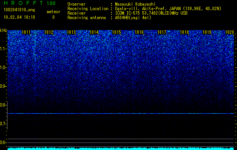Click the gray vertical range bar by 0.8

7,115
